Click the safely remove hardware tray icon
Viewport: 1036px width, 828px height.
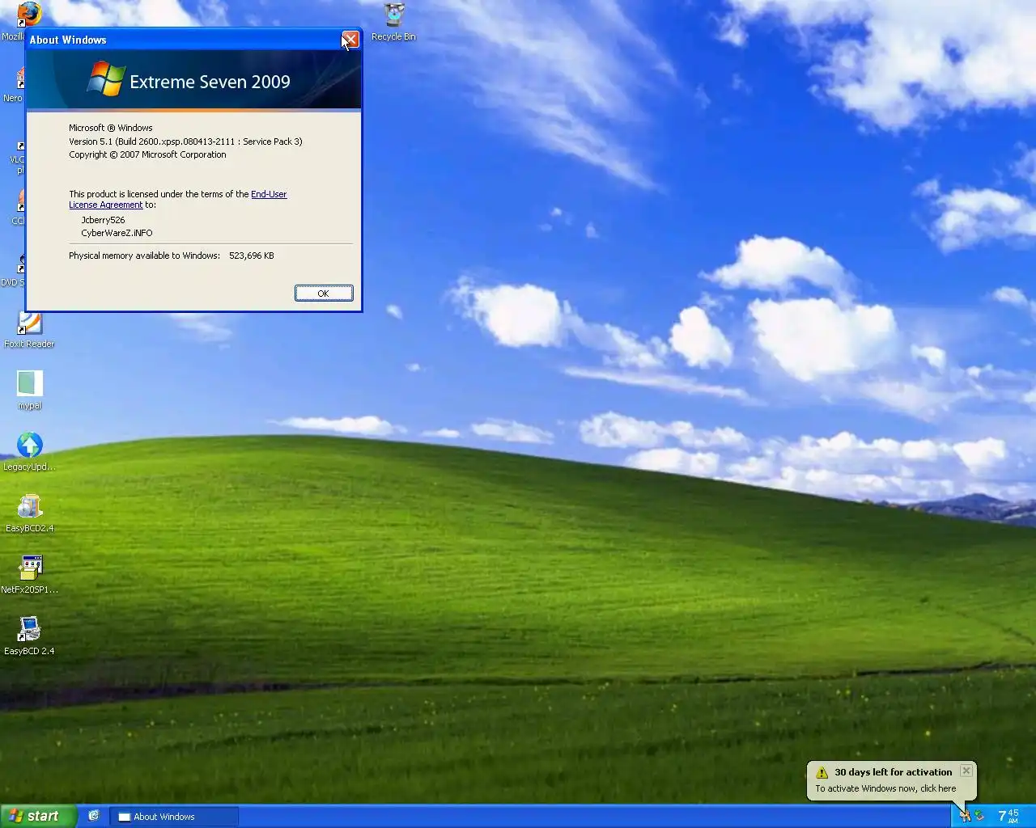979,816
